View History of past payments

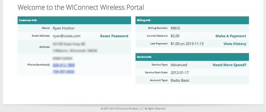pyautogui.click(x=235, y=44)
